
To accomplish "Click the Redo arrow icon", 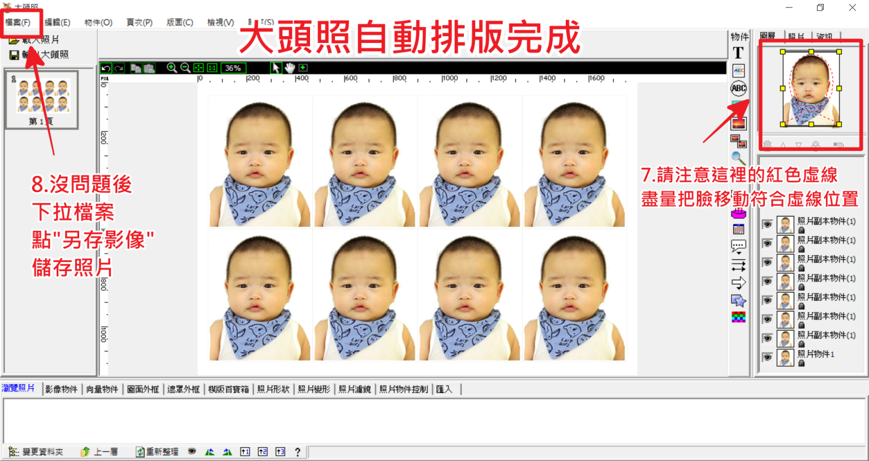I will pyautogui.click(x=119, y=68).
